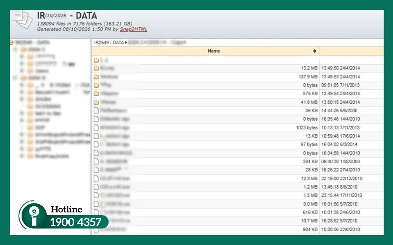Click the file icon dated 16:34:58 14/4/2010
This screenshot has width=393, height=245.
[x=96, y=153]
